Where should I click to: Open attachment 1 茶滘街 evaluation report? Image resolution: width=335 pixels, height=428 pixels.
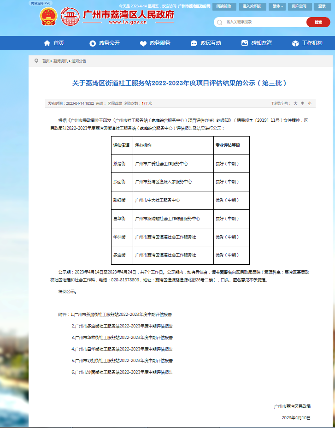click(x=121, y=315)
